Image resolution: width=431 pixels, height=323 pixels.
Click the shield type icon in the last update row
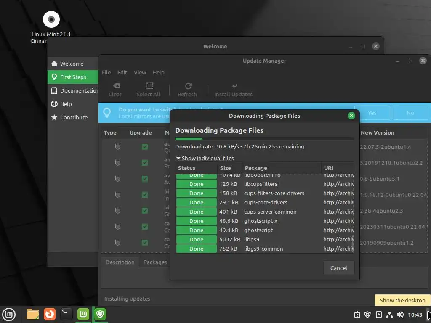[x=118, y=243]
